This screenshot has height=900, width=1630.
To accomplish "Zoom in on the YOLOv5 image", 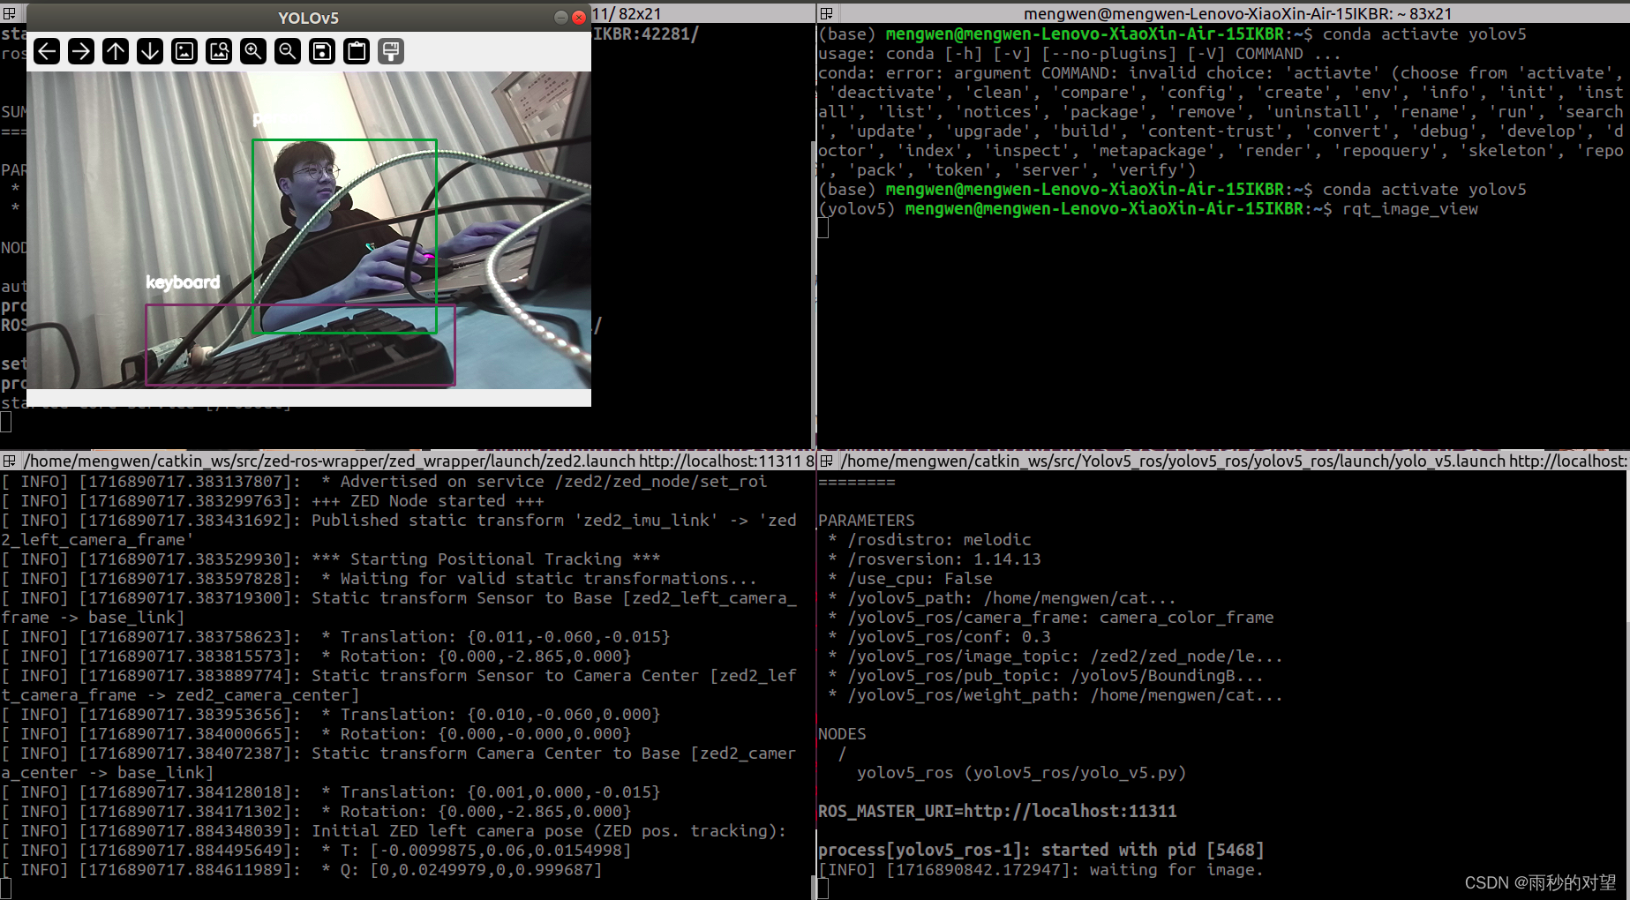I will [x=253, y=51].
